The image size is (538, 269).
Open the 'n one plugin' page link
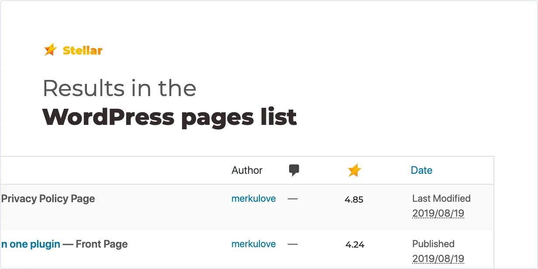pyautogui.click(x=31, y=244)
